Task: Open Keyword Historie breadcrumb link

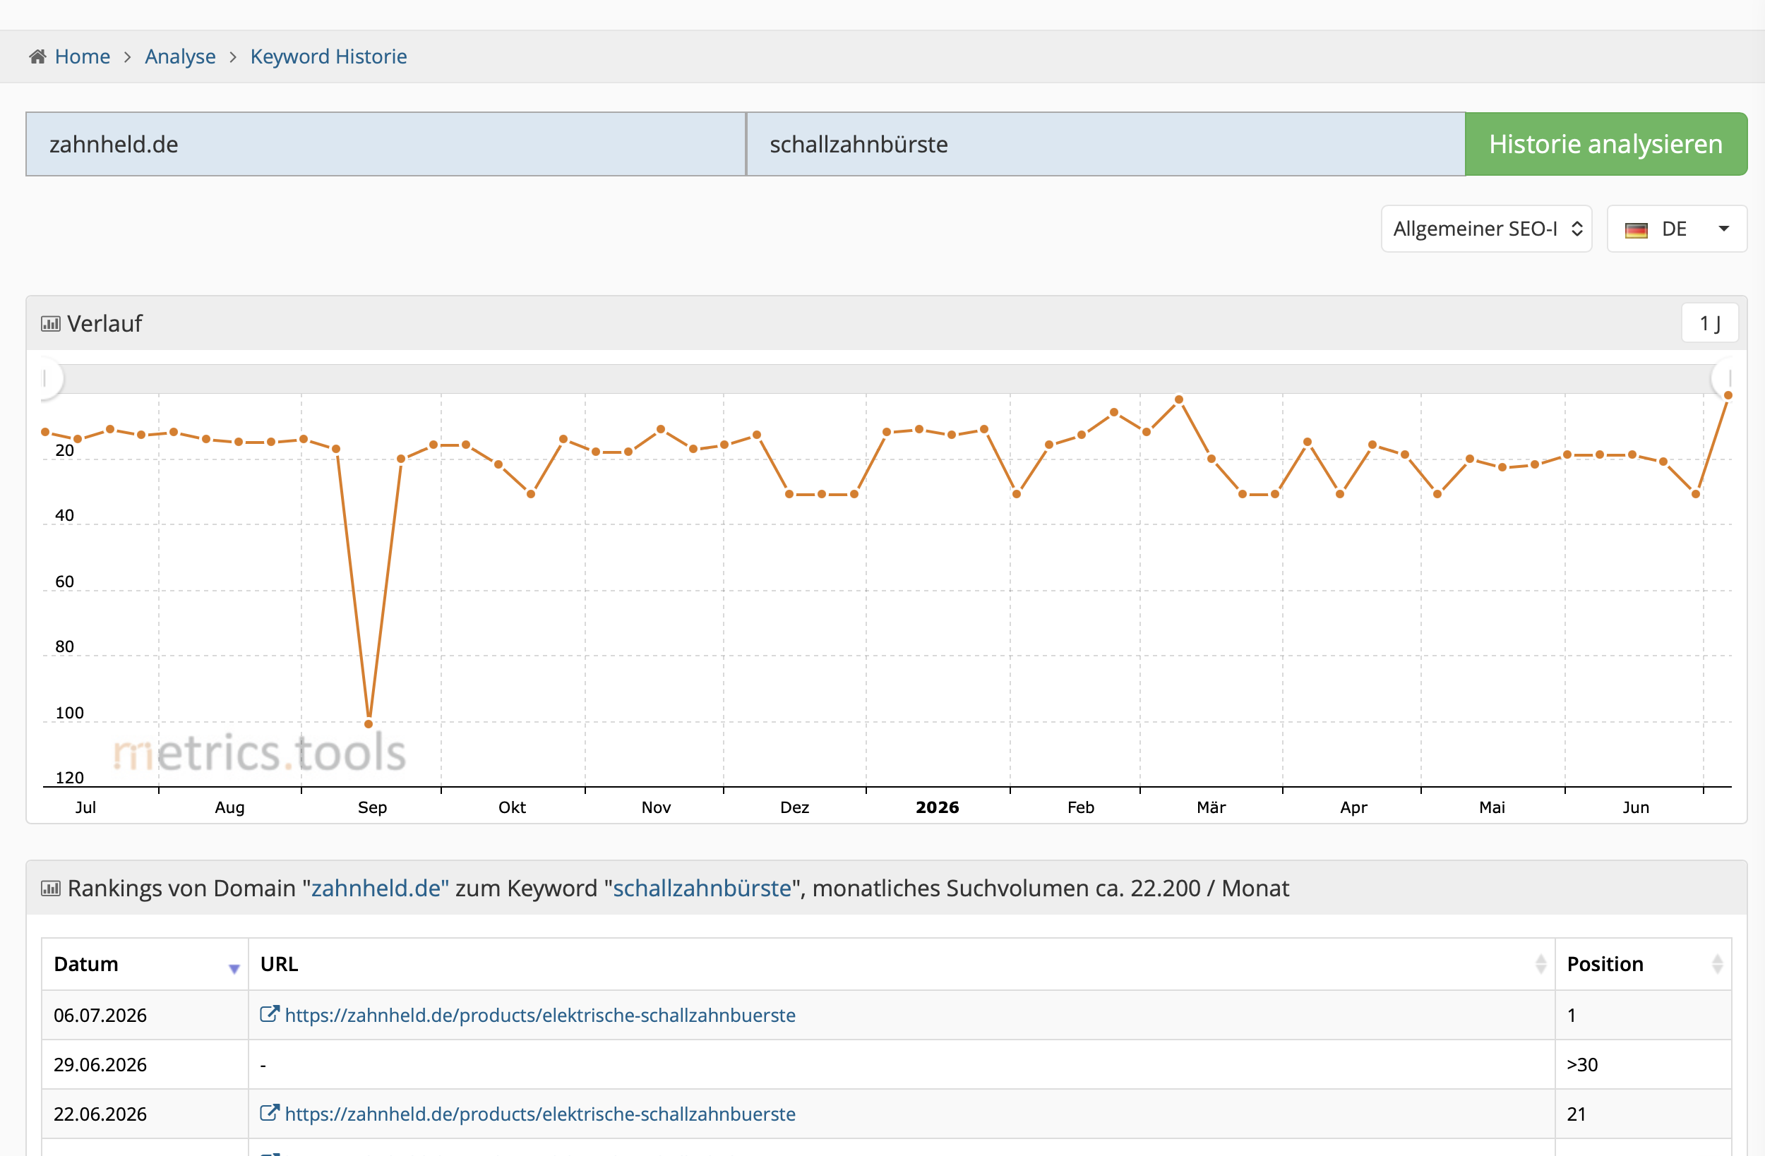Action: pyautogui.click(x=328, y=56)
